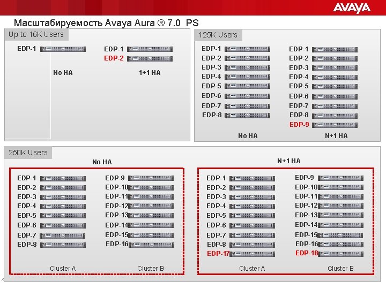Click the red 'EDP-18' label

click(x=307, y=253)
